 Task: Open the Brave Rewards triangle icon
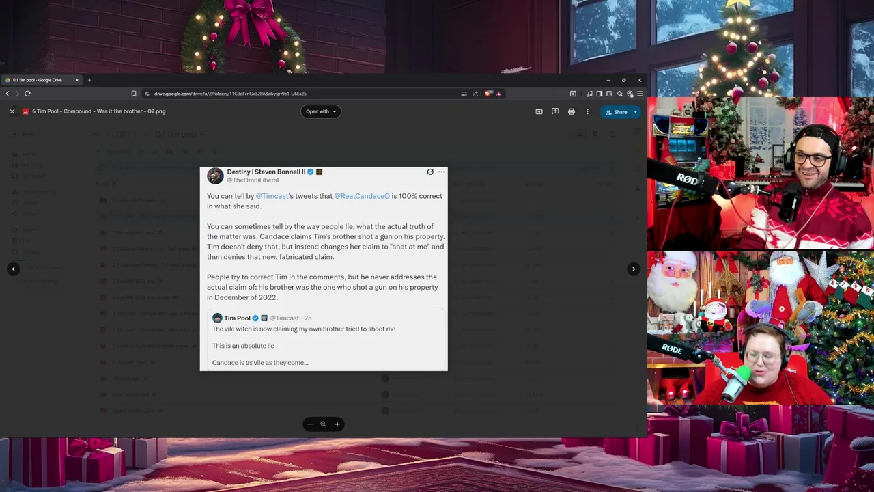(498, 94)
